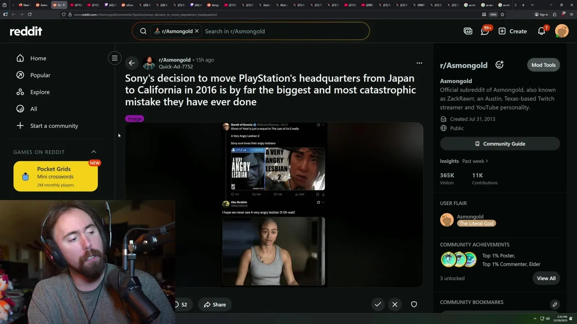577x324 pixels.
Task: Collapse the Games on Reddit section
Action: pos(94,152)
